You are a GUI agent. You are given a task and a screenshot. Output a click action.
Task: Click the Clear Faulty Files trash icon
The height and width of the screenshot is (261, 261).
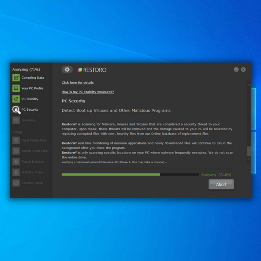pyautogui.click(x=16, y=140)
